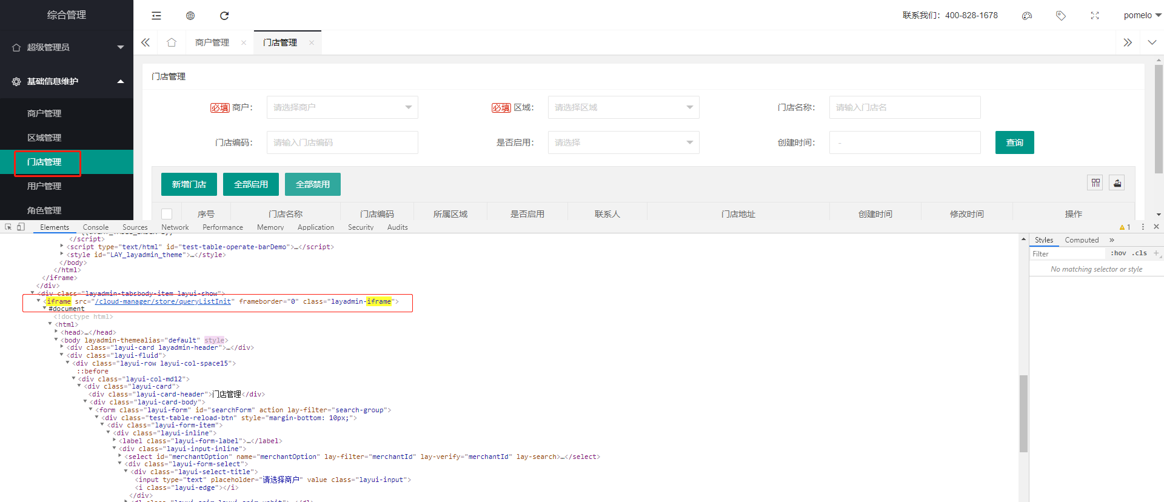Toggle DevTools device toolbar icon
The image size is (1164, 502).
[21, 227]
